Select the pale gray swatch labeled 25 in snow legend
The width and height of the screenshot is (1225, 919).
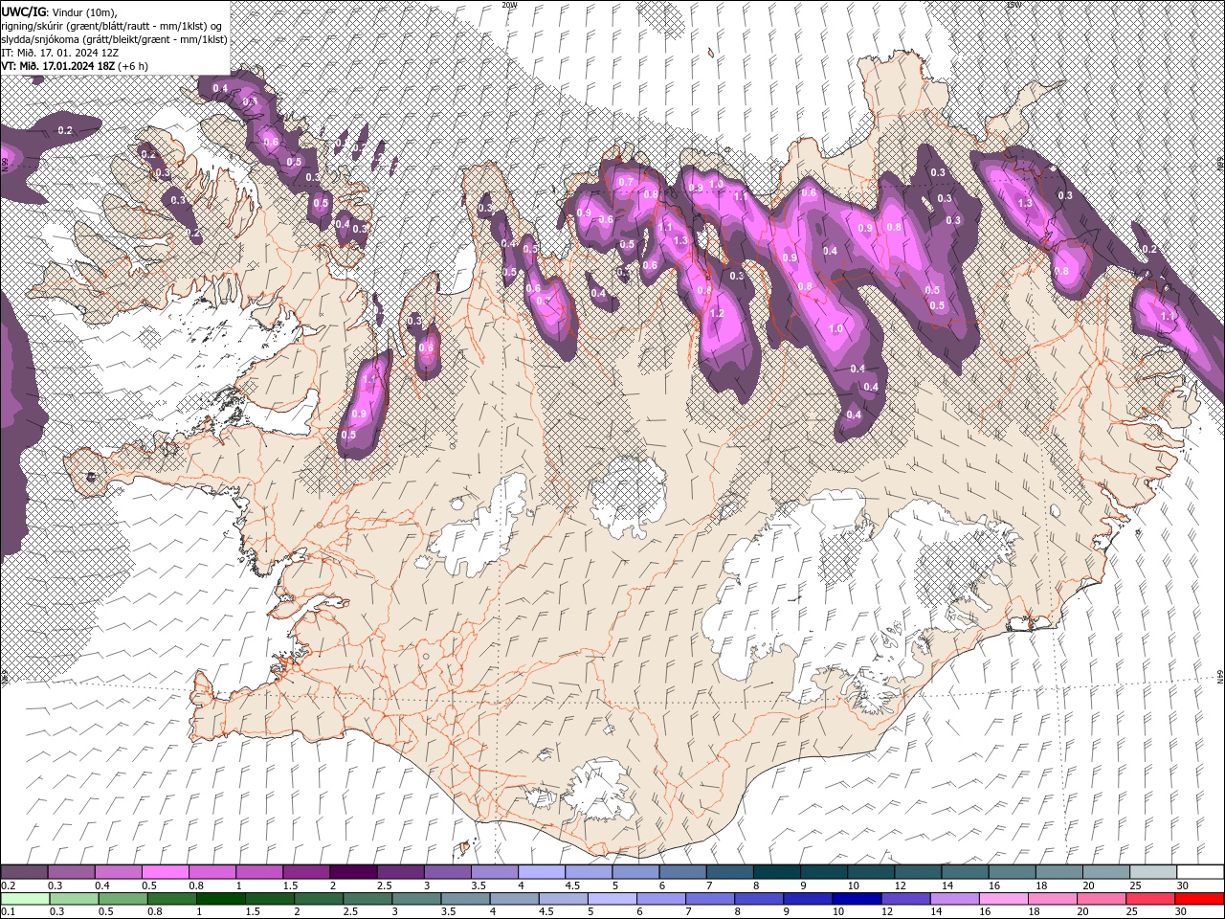(x=1152, y=872)
